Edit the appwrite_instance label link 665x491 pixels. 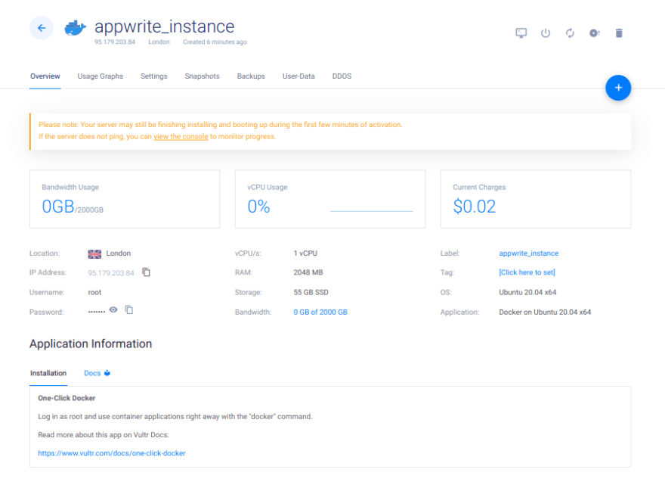point(528,253)
